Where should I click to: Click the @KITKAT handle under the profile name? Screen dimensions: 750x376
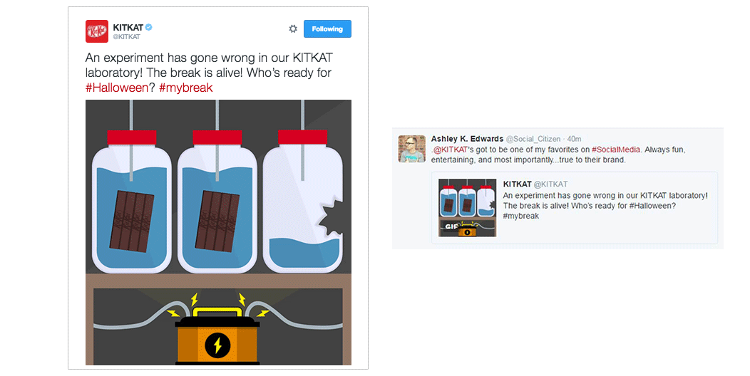(x=126, y=37)
